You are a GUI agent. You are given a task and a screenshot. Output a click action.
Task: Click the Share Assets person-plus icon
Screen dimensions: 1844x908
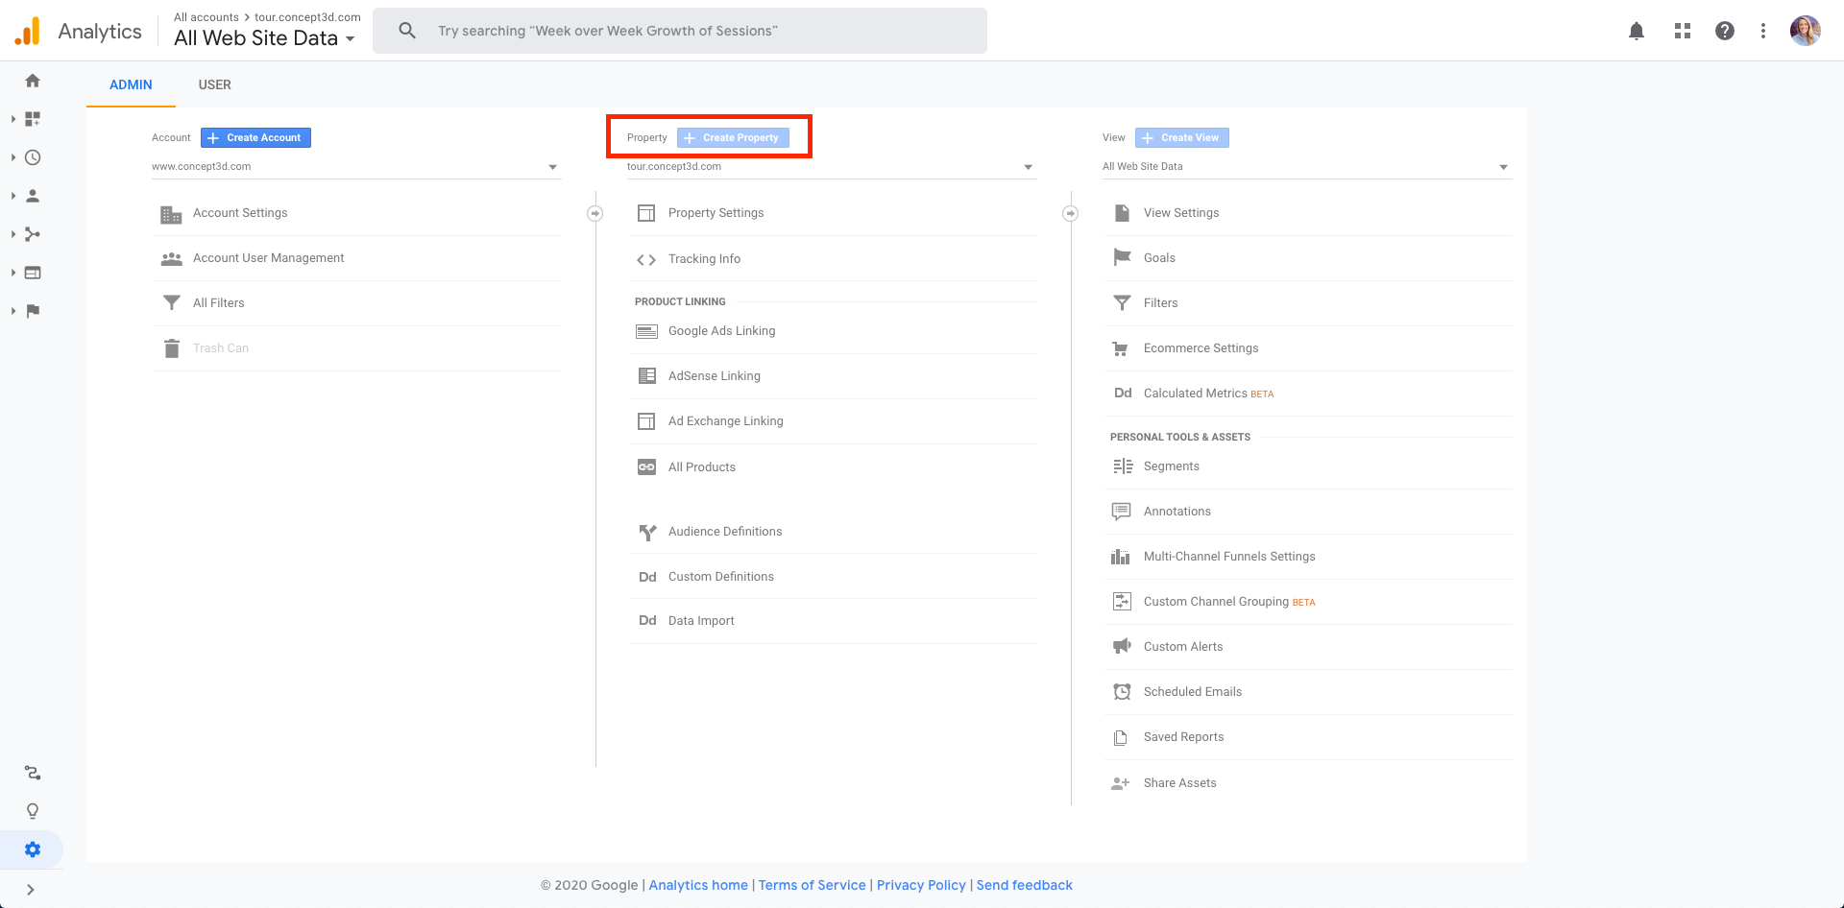[1121, 783]
